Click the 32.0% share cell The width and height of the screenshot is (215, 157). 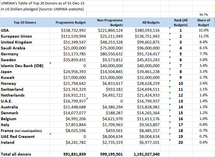203,30
